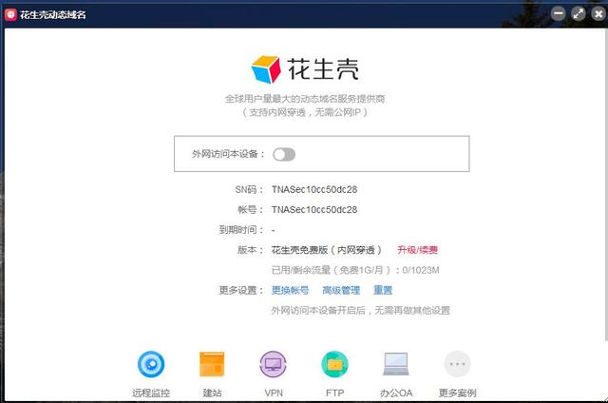
Task: Open the FTP folder icon
Action: tap(334, 364)
